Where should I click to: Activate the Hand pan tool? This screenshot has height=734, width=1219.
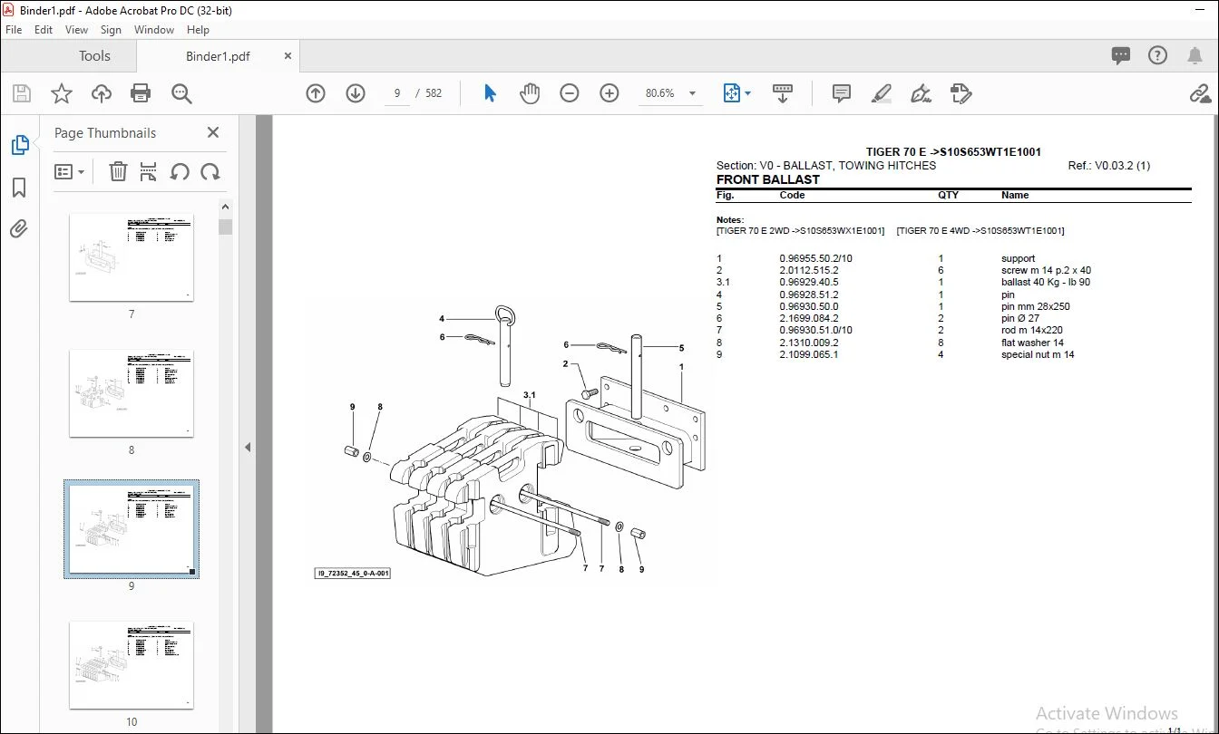click(529, 93)
